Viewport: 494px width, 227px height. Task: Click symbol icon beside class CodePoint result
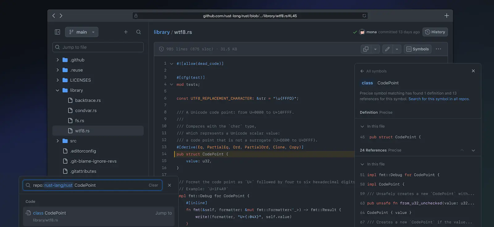pyautogui.click(x=28, y=213)
